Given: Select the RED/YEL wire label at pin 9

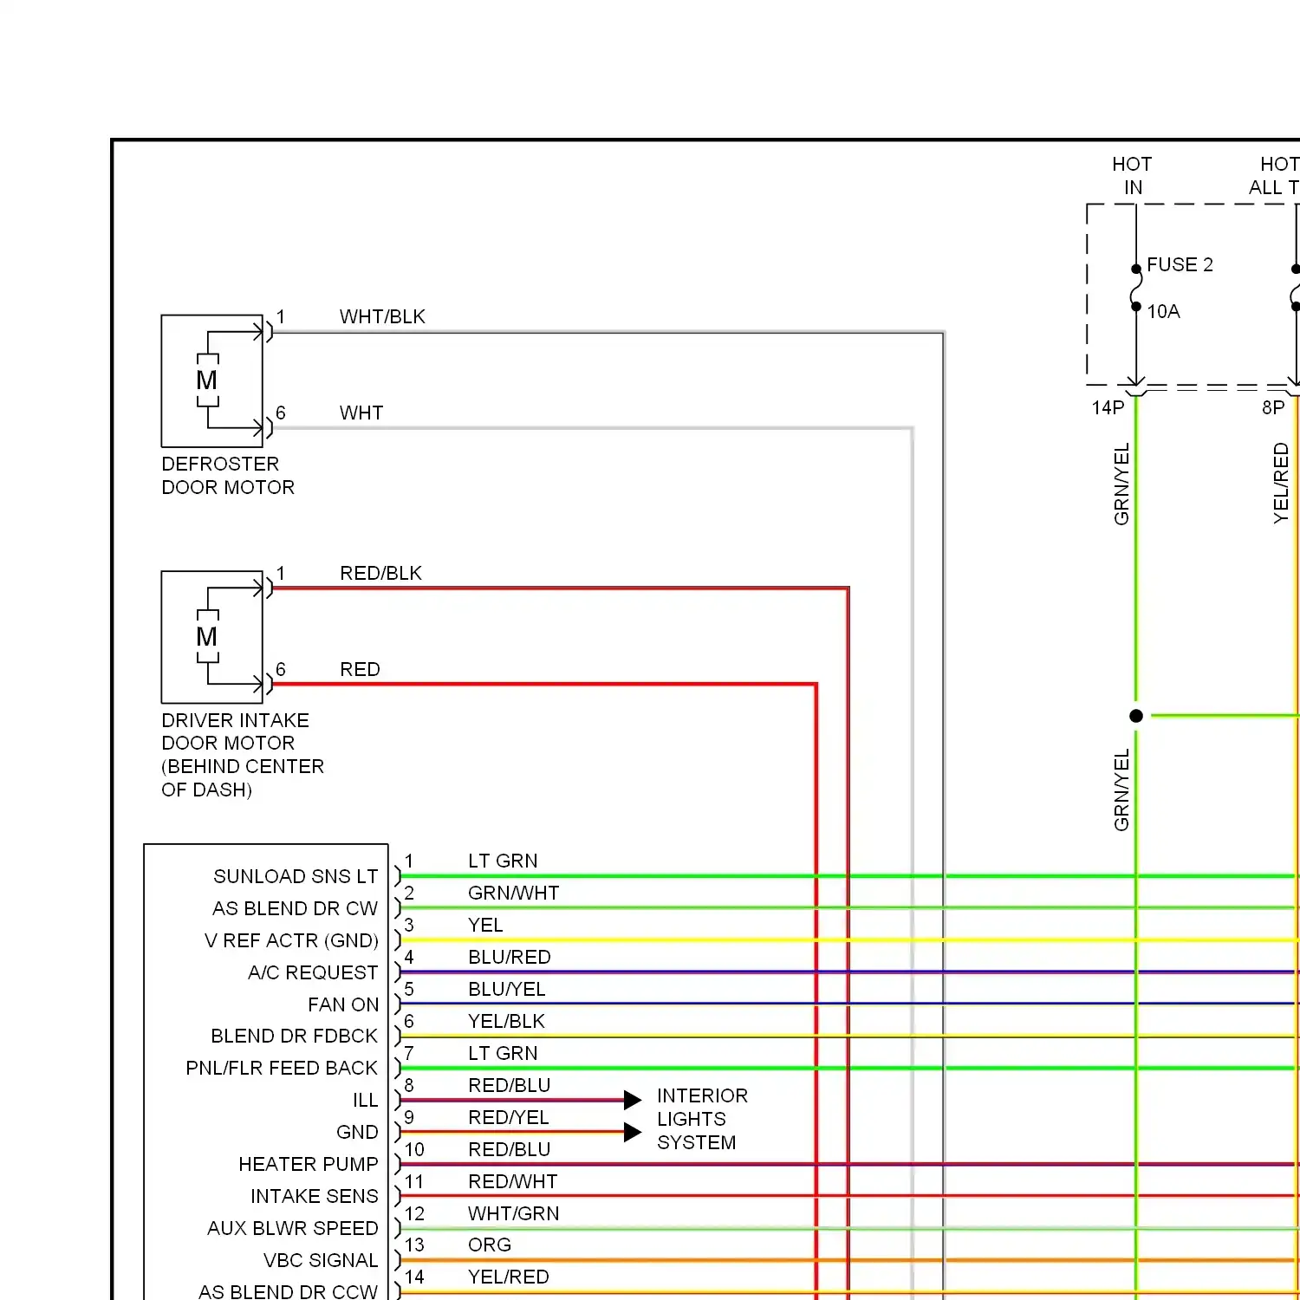Looking at the screenshot, I should 509,1117.
